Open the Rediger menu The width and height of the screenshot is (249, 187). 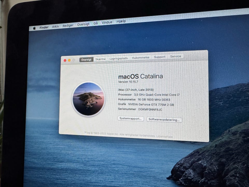68,25
